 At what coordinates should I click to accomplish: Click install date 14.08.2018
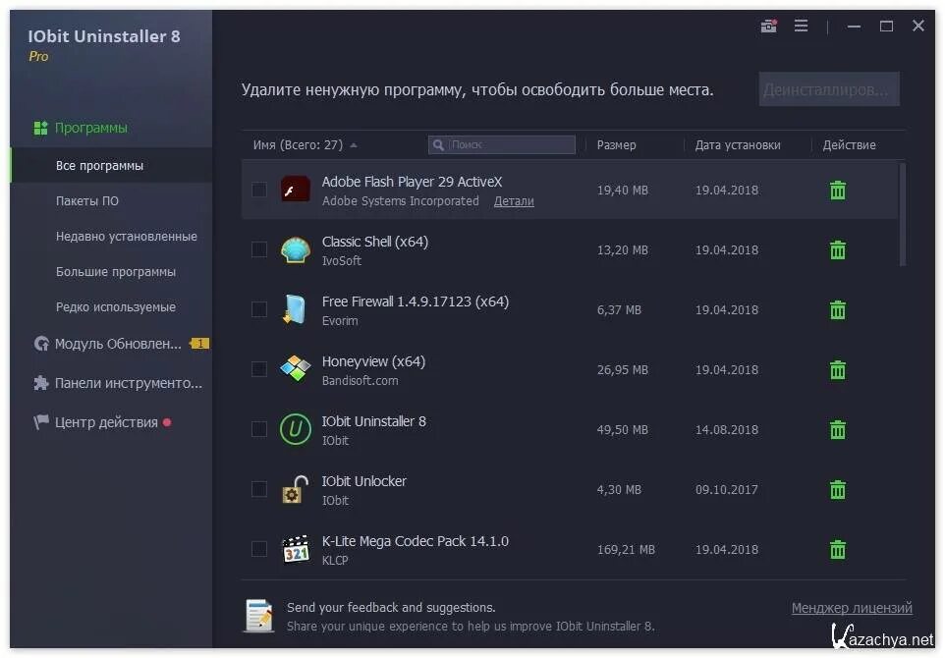(727, 429)
